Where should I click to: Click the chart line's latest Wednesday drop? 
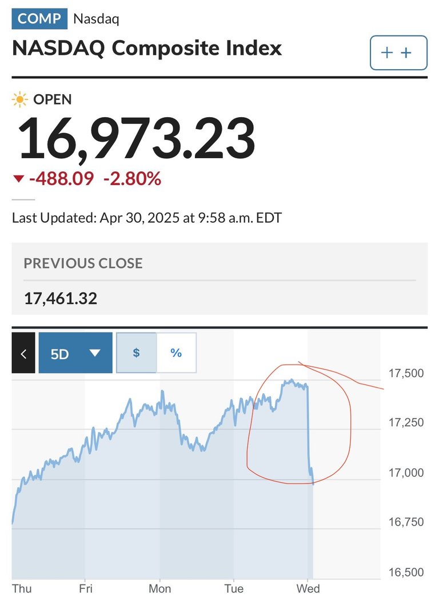tap(309, 434)
